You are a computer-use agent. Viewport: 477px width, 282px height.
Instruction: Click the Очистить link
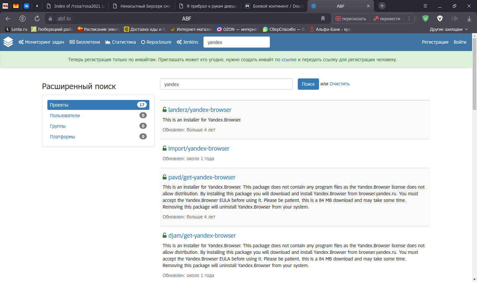(340, 84)
